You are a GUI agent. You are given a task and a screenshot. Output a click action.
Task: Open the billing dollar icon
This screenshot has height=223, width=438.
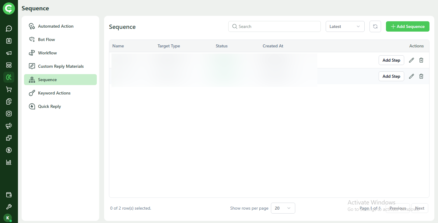point(9,150)
